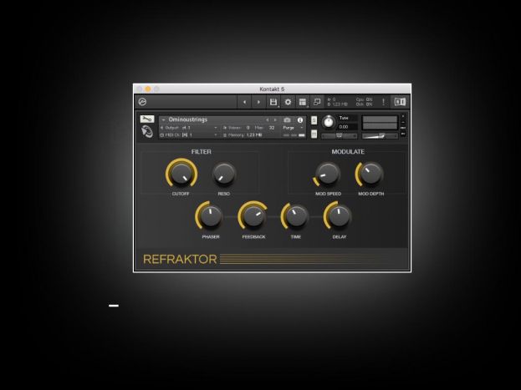This screenshot has height=390, width=521.
Task: Mute the Ominoustrings instrument
Action: pos(314,134)
